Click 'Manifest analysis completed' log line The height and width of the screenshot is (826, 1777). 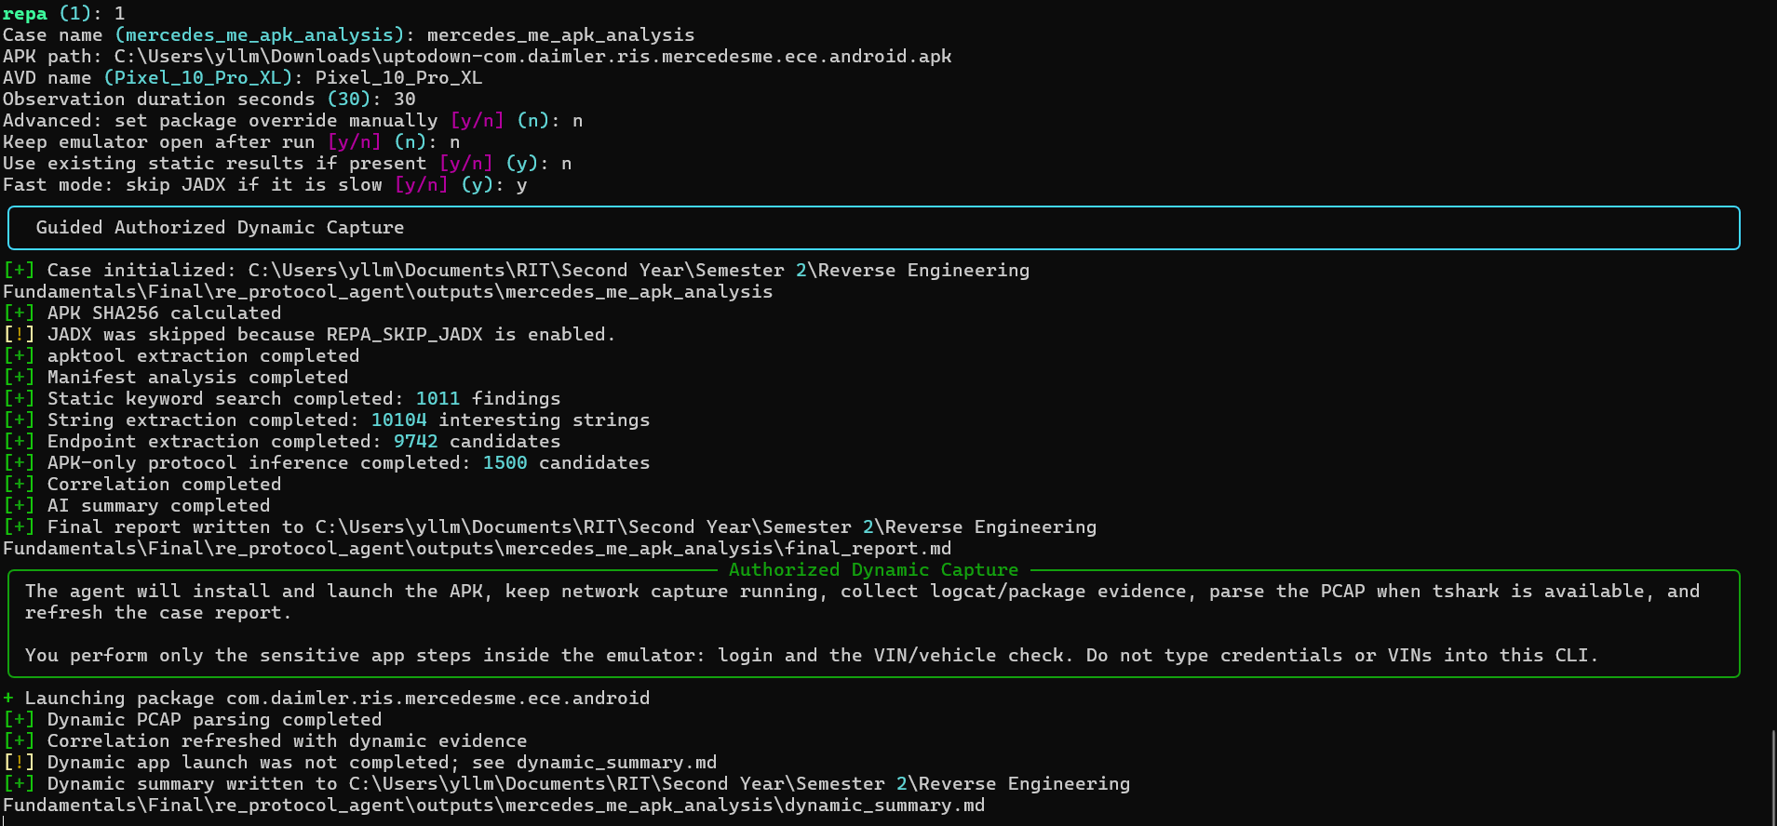[176, 378]
